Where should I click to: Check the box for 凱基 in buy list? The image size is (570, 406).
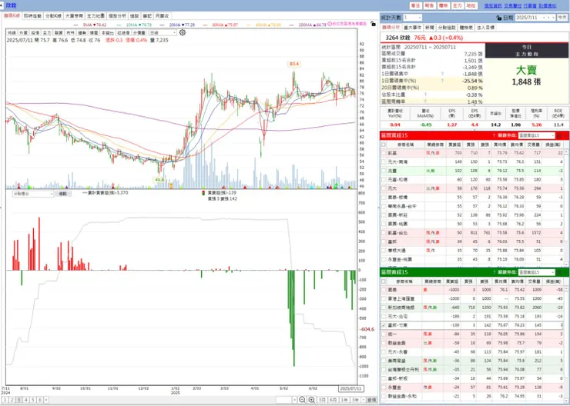click(384, 153)
